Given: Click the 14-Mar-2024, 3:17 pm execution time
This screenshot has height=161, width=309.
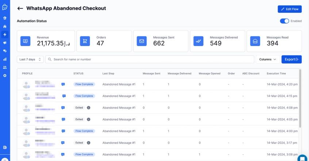Looking at the screenshot, I should 282,143.
